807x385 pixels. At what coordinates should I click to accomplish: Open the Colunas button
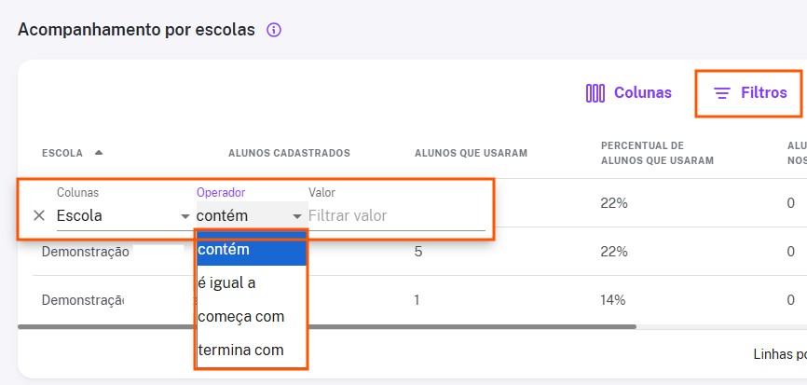pyautogui.click(x=629, y=93)
